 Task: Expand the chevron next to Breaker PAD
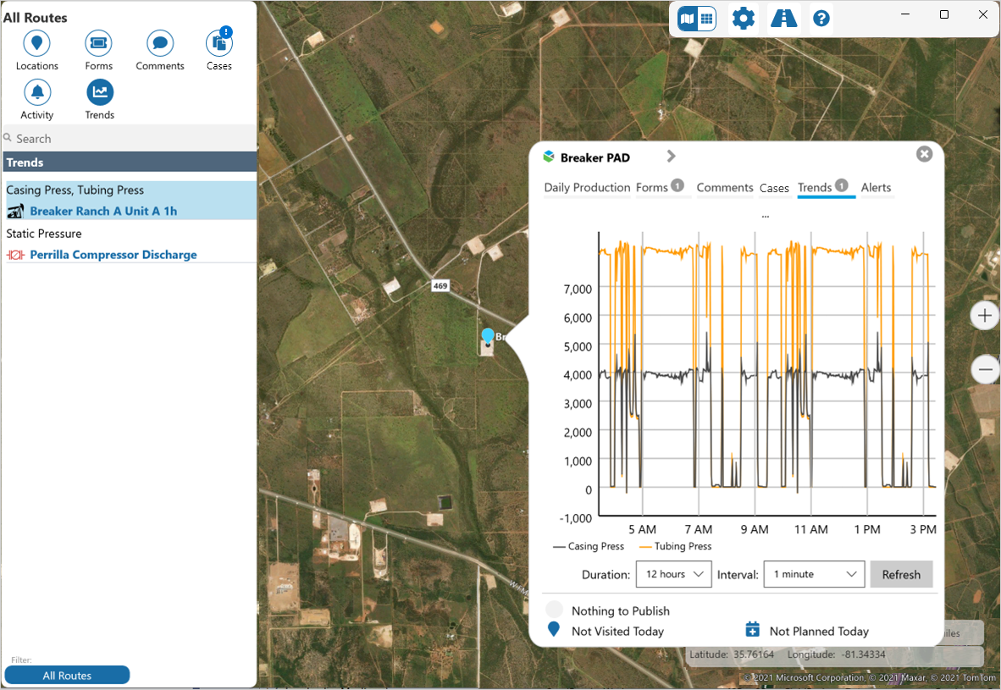(671, 157)
